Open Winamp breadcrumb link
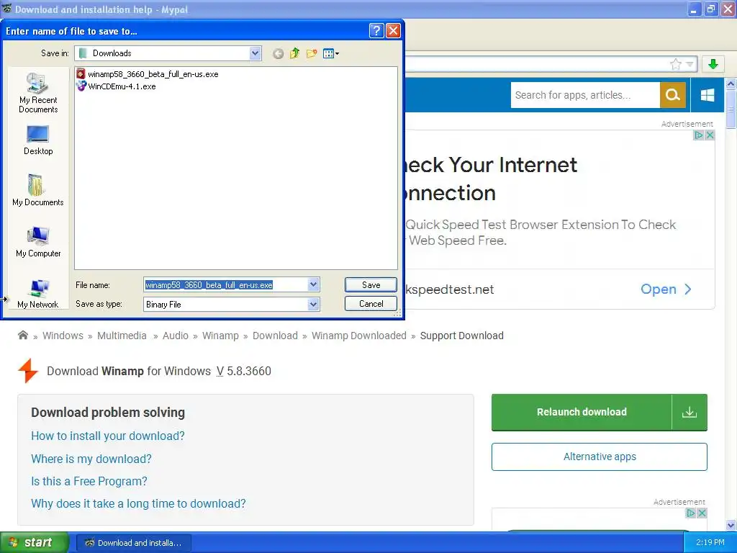Screen dimensions: 737x553 (220, 336)
